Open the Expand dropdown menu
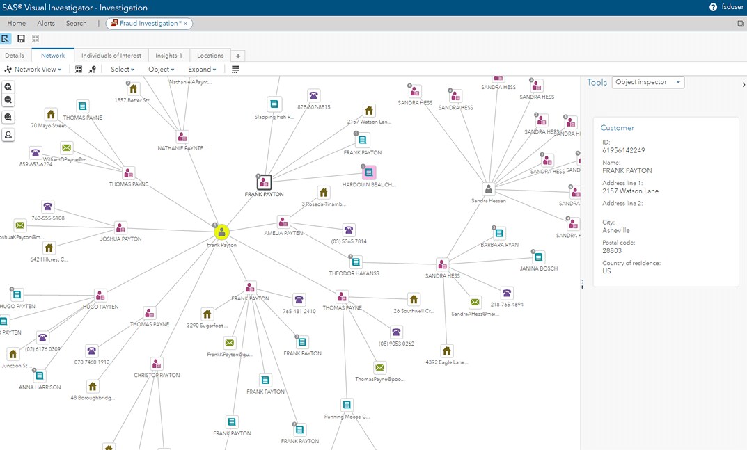Viewport: 747px width, 450px height. [201, 69]
